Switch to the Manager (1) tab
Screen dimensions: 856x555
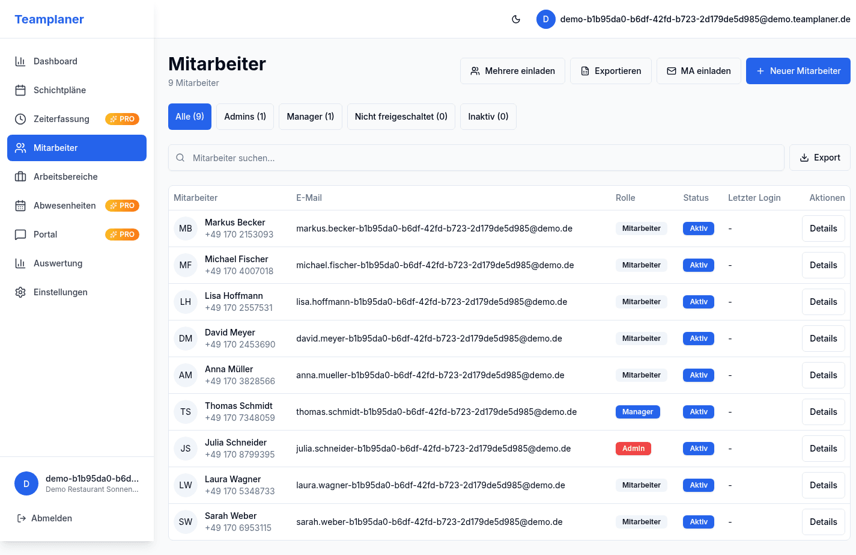coord(310,117)
